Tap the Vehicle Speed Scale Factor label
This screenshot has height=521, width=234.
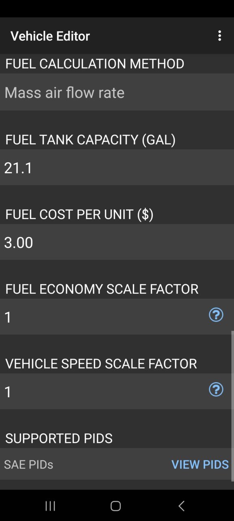point(101,363)
